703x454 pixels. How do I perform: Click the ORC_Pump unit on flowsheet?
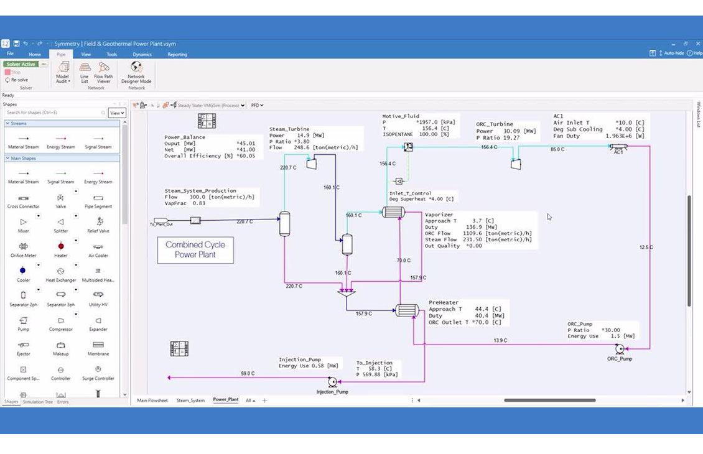point(620,349)
